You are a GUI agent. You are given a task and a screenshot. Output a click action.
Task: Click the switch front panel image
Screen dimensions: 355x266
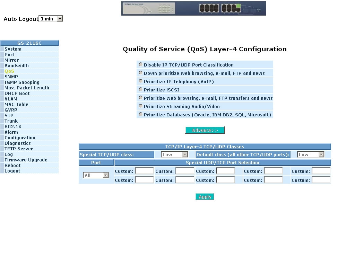[x=193, y=8]
